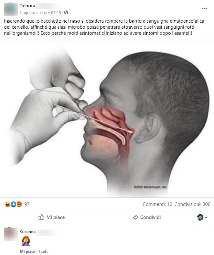
Task: Click the angry reaction emoji
Action: 19,204
